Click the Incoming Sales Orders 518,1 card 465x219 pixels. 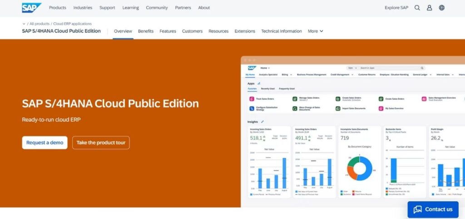269,162
